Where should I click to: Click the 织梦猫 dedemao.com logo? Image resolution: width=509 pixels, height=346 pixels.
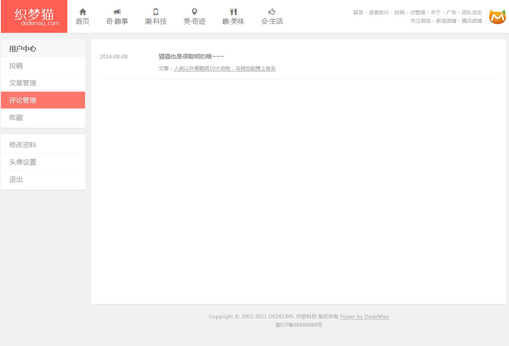[34, 16]
